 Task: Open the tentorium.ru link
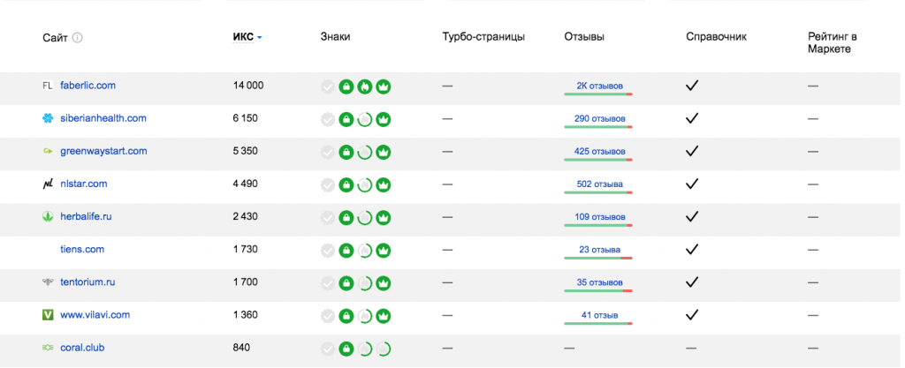pos(87,282)
